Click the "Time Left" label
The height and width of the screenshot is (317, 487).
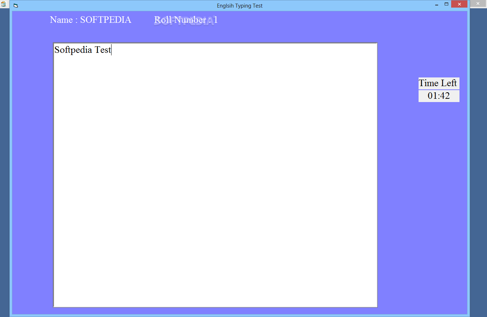[439, 83]
